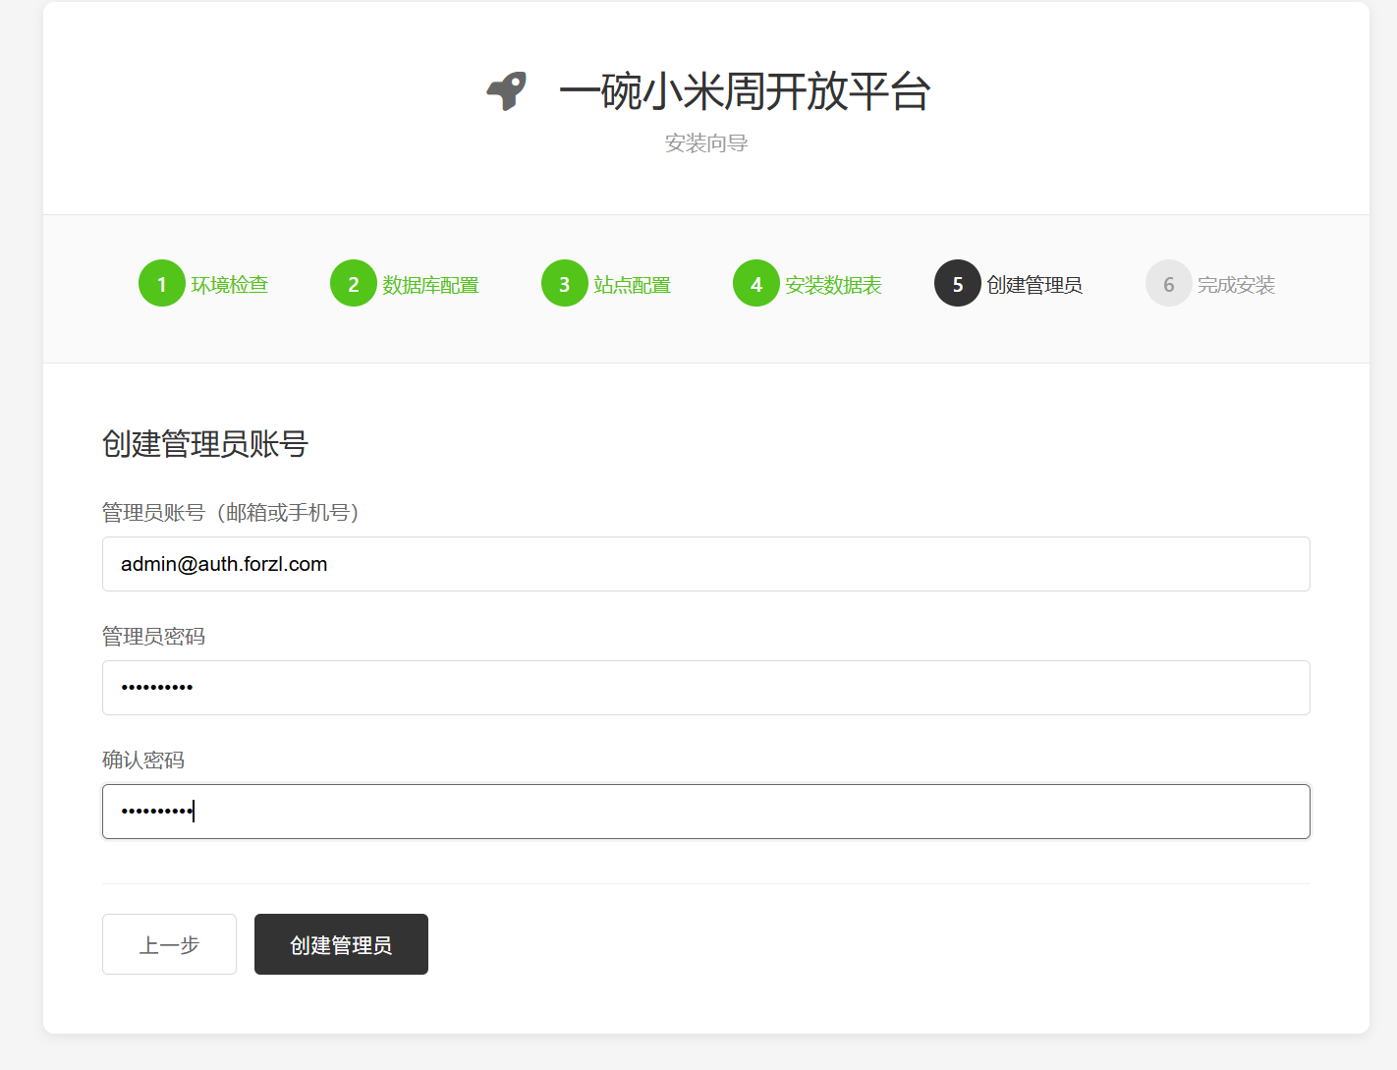1397x1070 pixels.
Task: Click the step 4 green circle
Action: click(756, 284)
